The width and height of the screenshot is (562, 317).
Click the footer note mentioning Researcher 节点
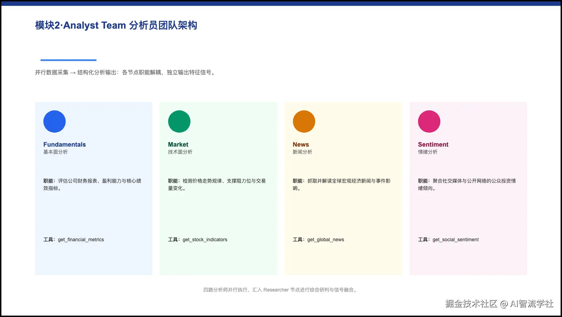[x=281, y=290]
